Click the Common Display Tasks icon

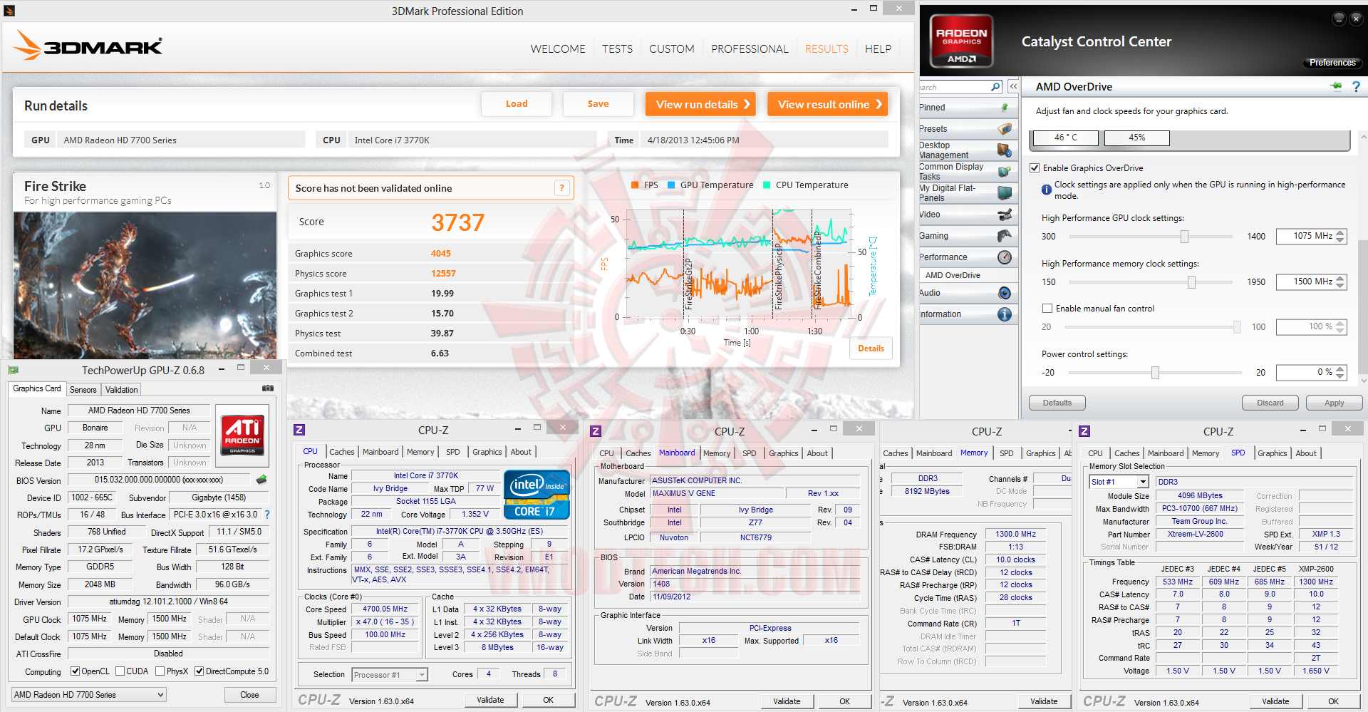[x=1005, y=172]
